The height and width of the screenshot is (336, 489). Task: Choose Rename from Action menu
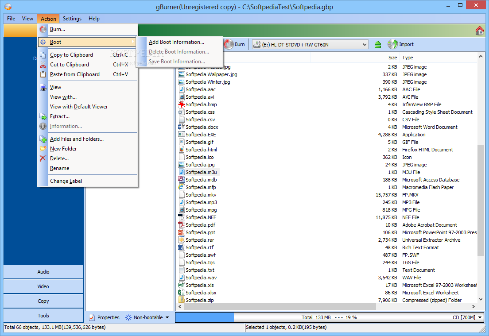[x=87, y=168]
